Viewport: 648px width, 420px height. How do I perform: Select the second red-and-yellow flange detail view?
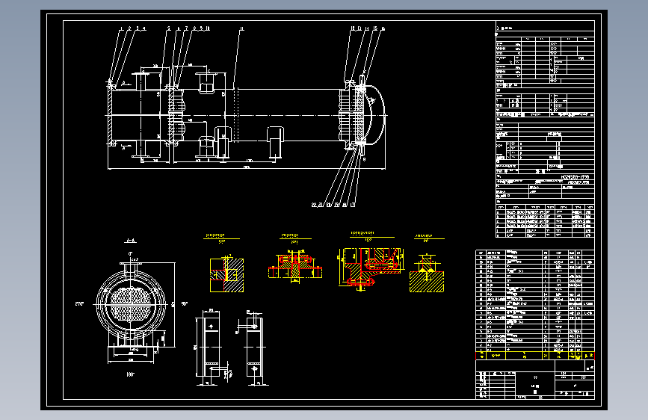[295, 267]
